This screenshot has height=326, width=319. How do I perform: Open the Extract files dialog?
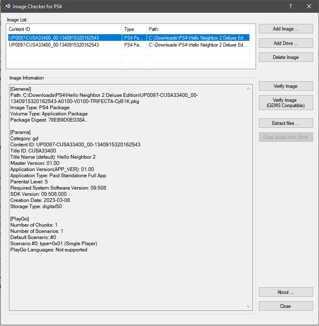(286, 123)
